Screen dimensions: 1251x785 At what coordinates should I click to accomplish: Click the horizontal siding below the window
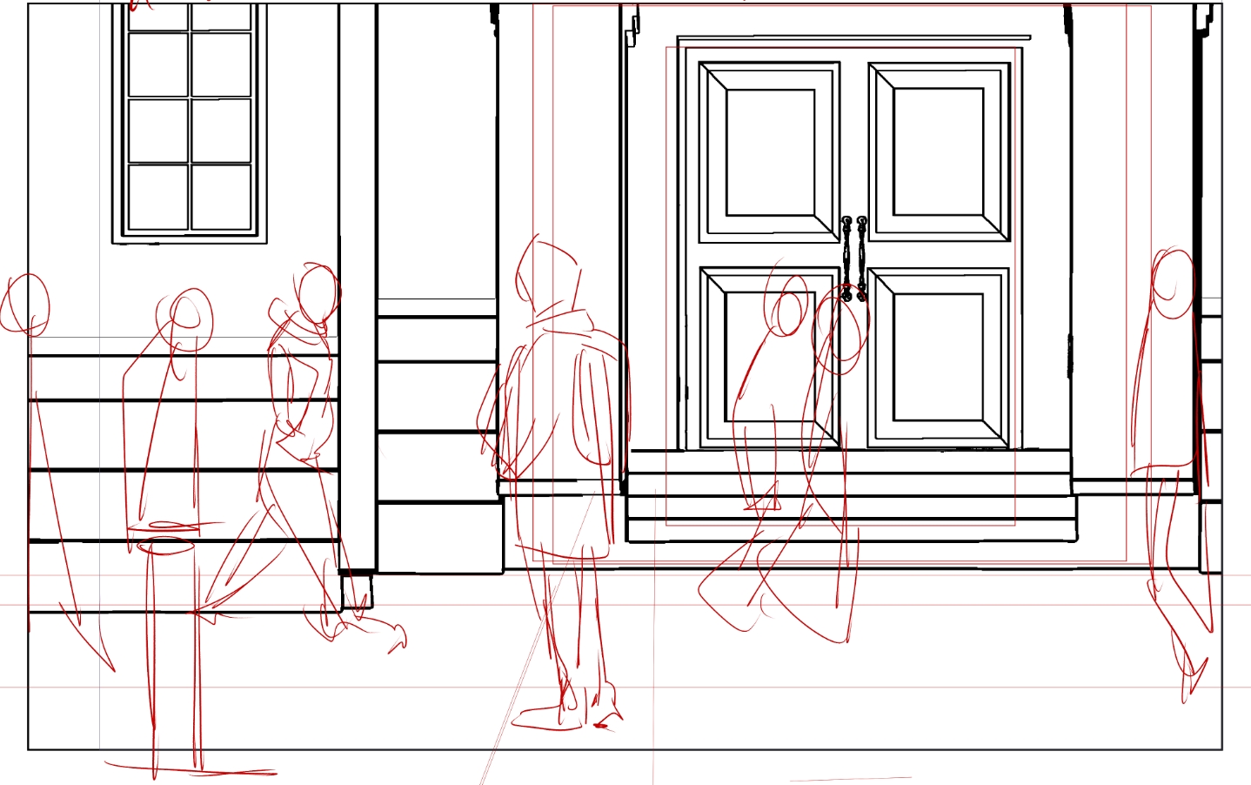click(183, 435)
